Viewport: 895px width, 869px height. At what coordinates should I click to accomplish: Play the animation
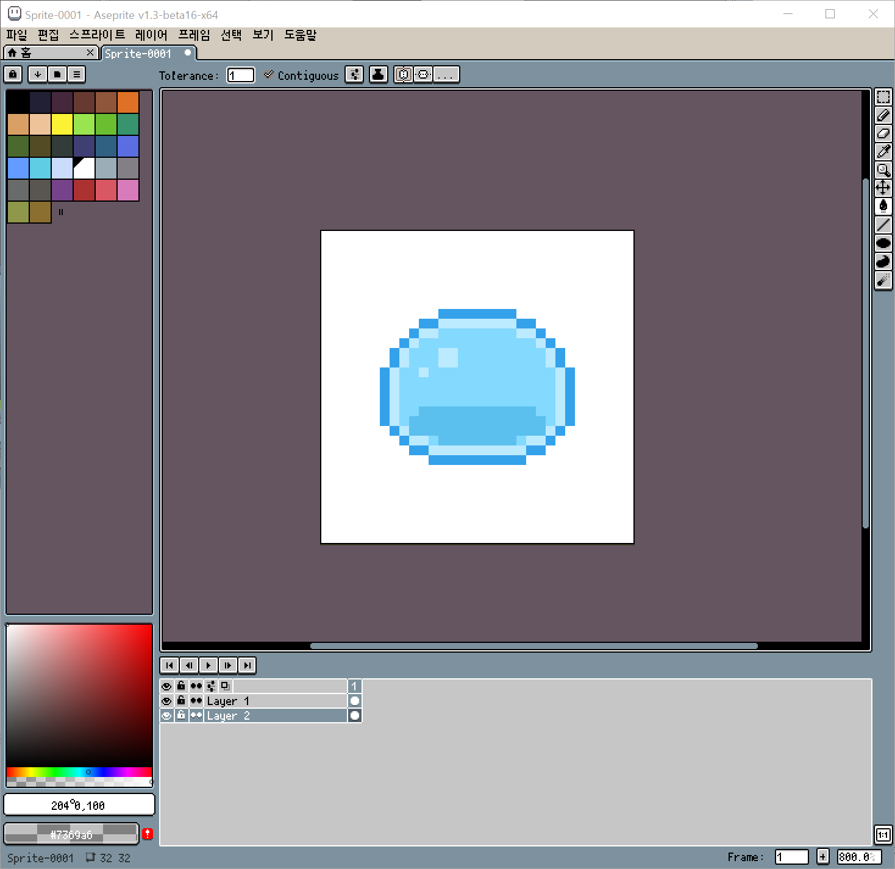click(x=209, y=665)
